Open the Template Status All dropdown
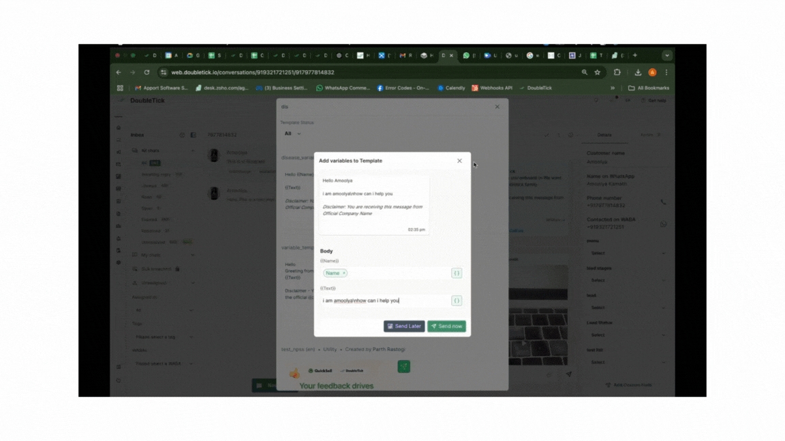Viewport: 785px width, 441px height. click(x=292, y=133)
